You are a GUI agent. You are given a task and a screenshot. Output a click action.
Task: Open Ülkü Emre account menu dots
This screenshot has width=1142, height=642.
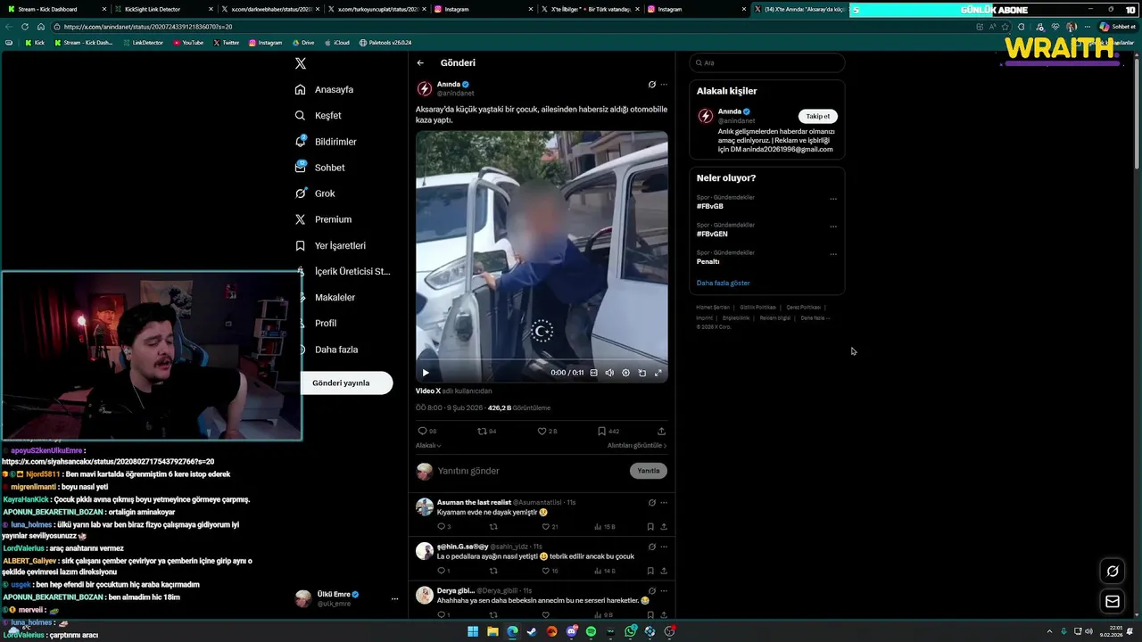[394, 599]
